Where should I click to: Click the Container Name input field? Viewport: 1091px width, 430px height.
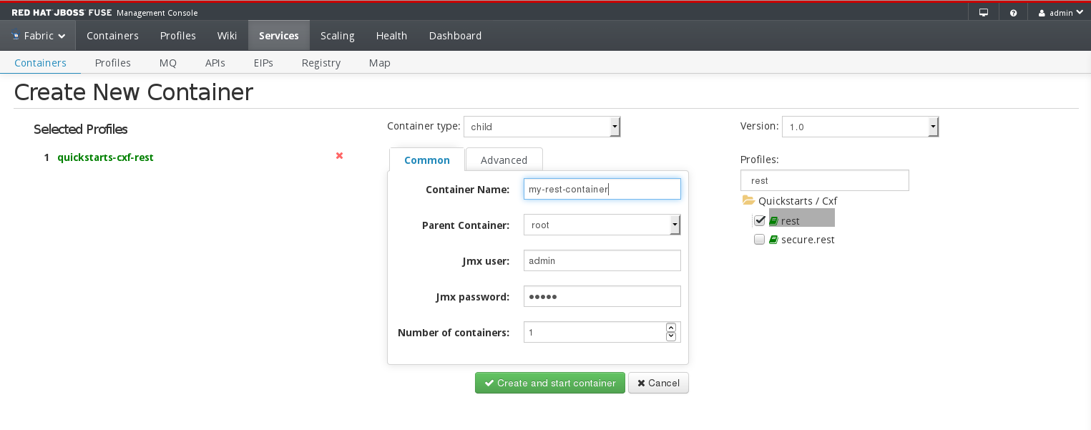[602, 189]
